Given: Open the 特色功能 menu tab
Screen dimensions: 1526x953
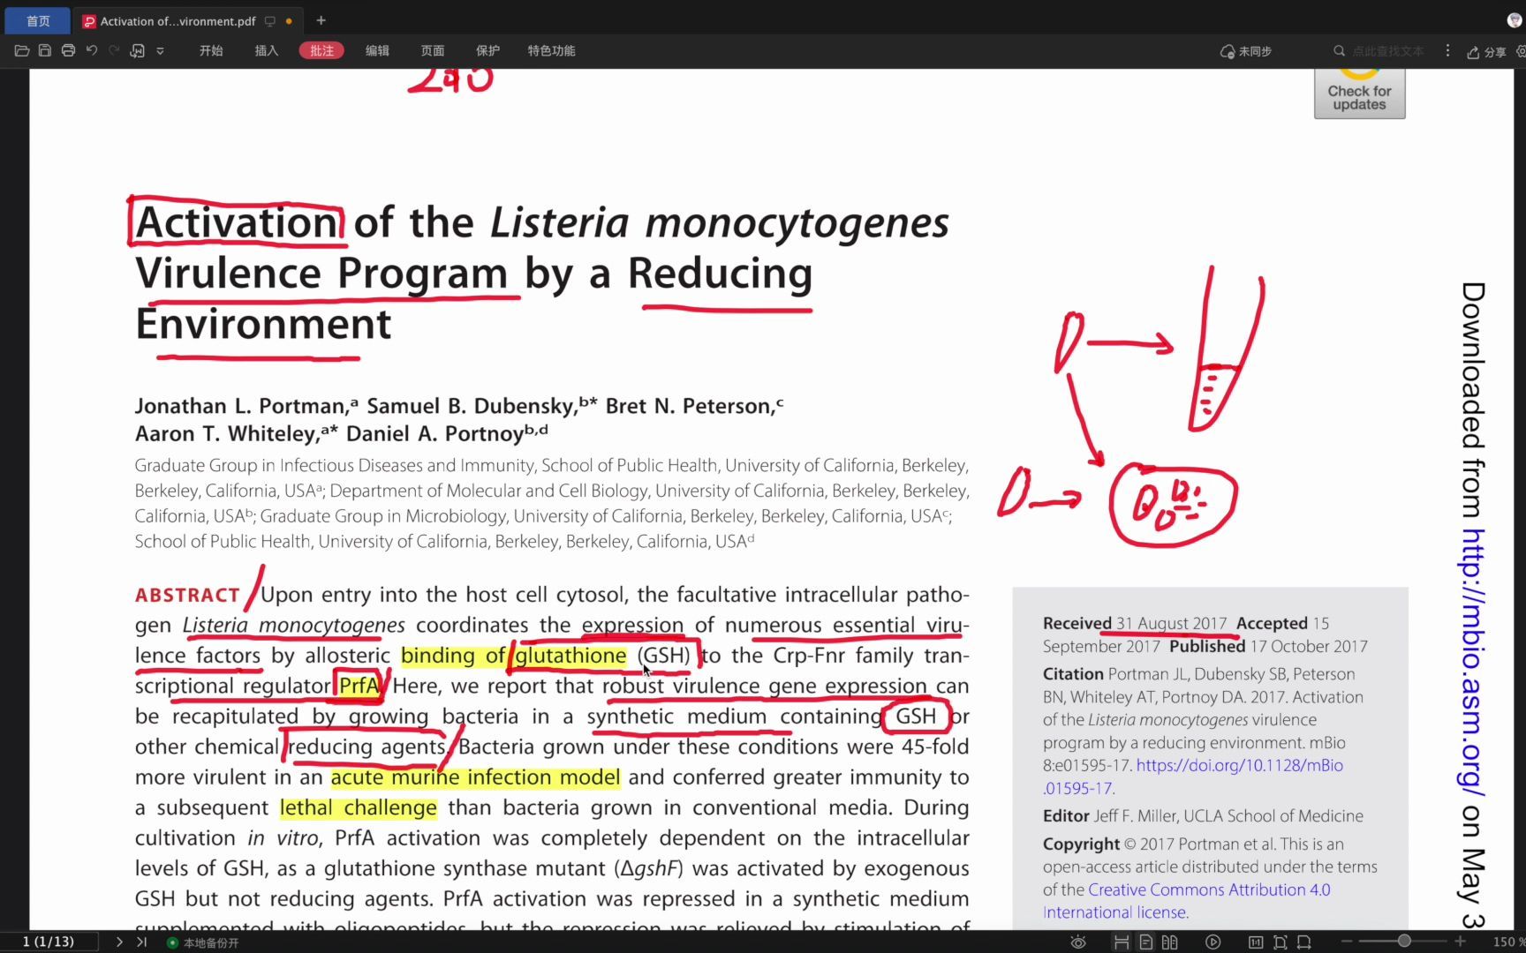Looking at the screenshot, I should (x=551, y=51).
